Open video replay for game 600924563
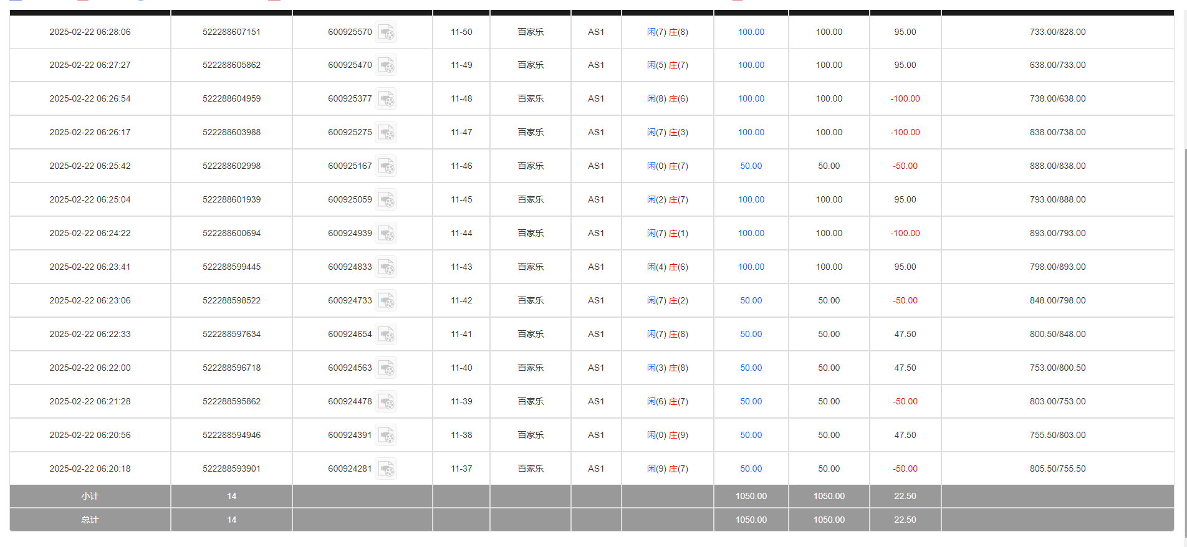1187x547 pixels. (387, 368)
